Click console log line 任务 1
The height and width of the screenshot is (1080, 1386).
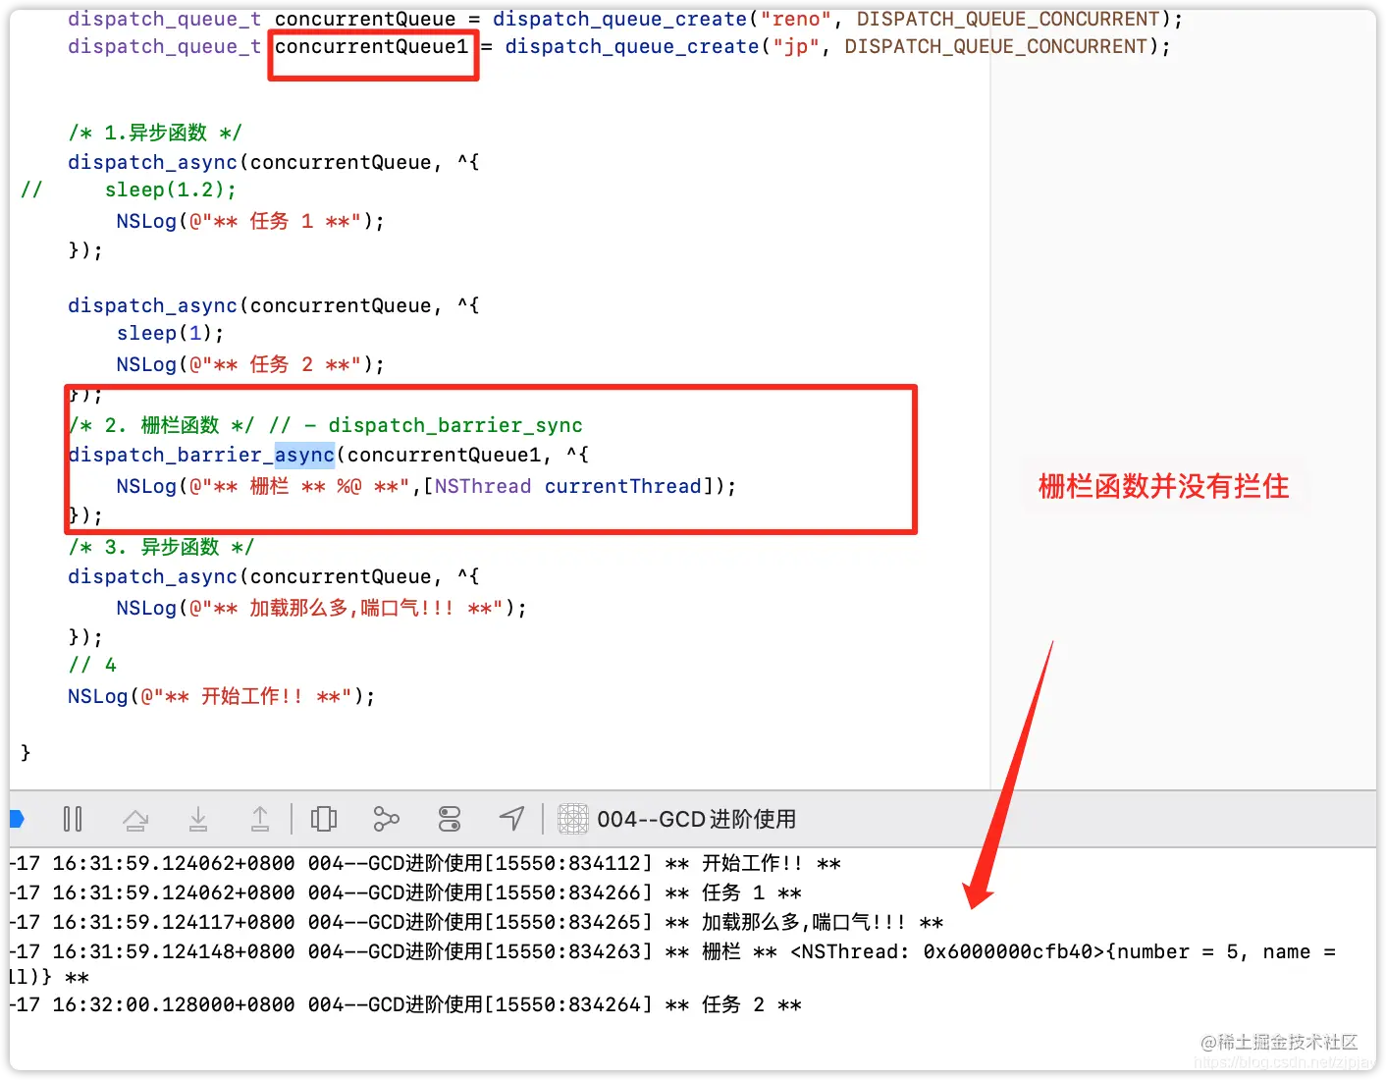pyautogui.click(x=405, y=892)
